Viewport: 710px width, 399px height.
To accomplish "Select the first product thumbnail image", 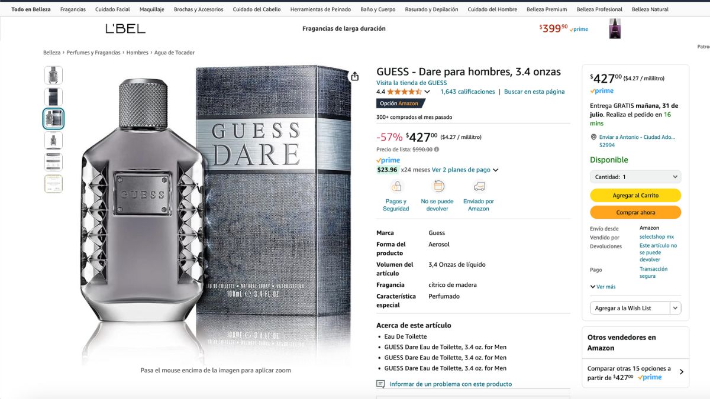I will point(53,75).
